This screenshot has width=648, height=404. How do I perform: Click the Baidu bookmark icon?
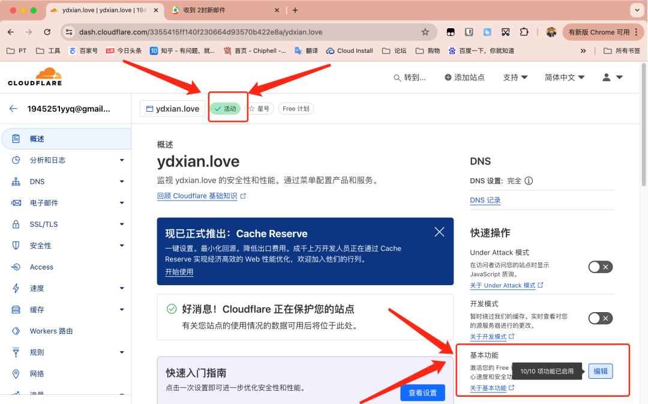pos(452,51)
